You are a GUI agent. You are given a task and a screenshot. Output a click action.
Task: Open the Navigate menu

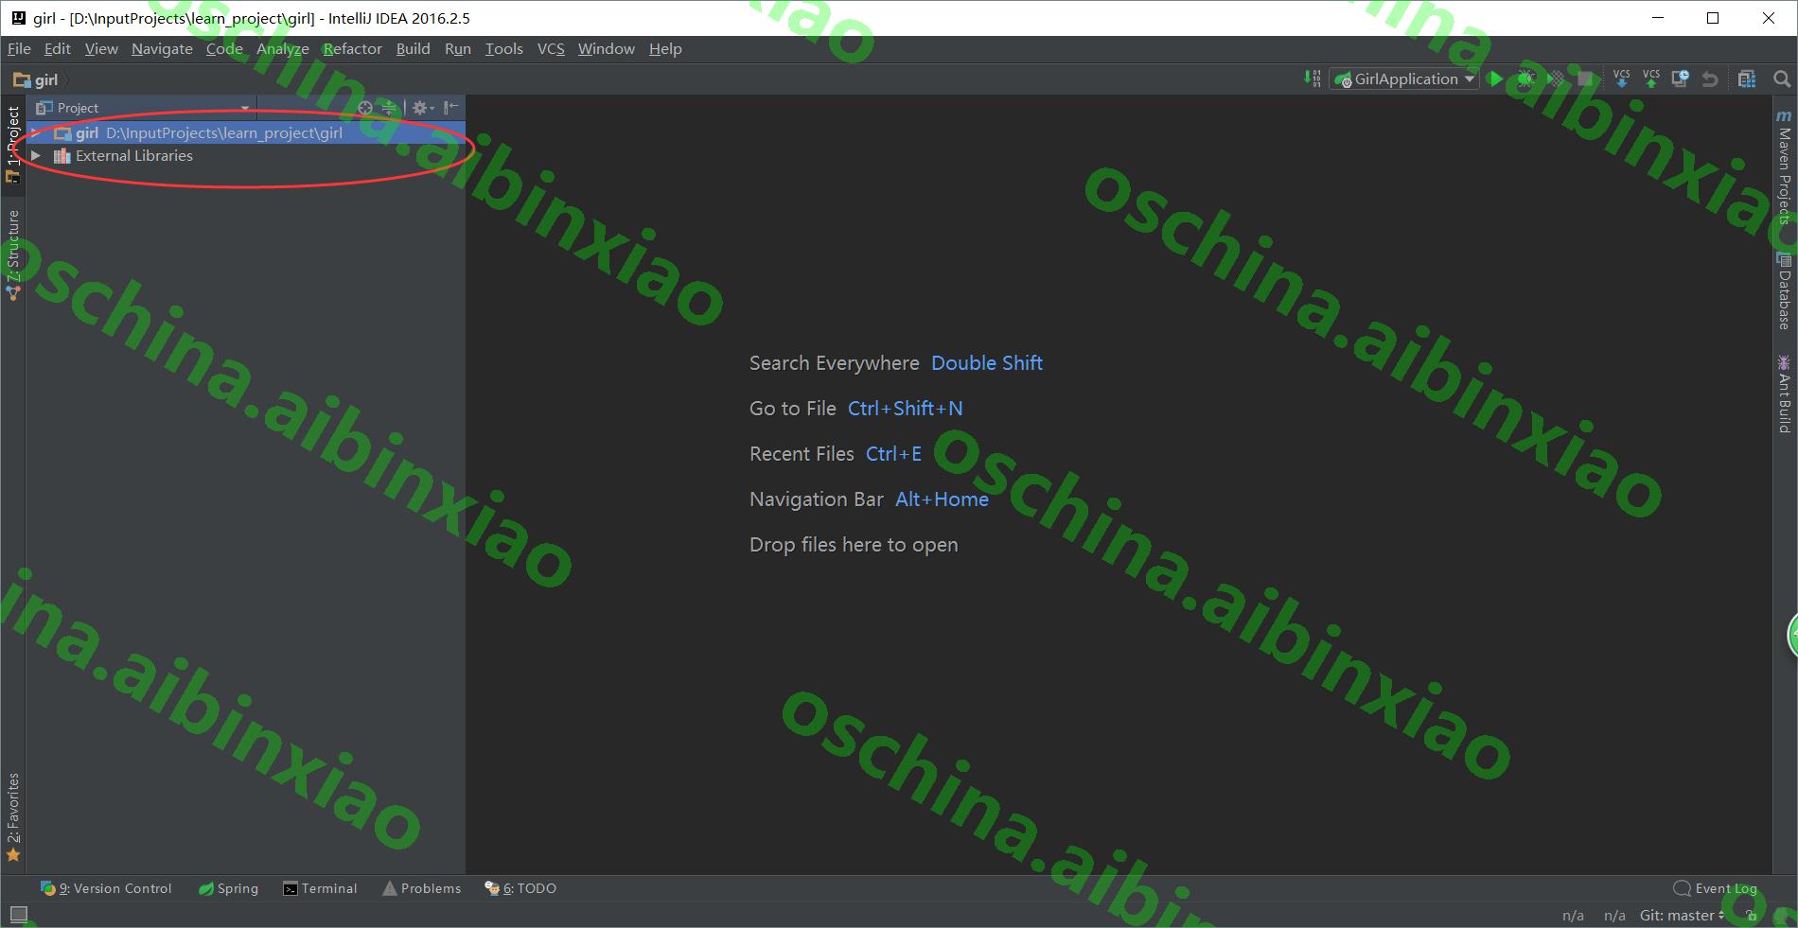(162, 48)
